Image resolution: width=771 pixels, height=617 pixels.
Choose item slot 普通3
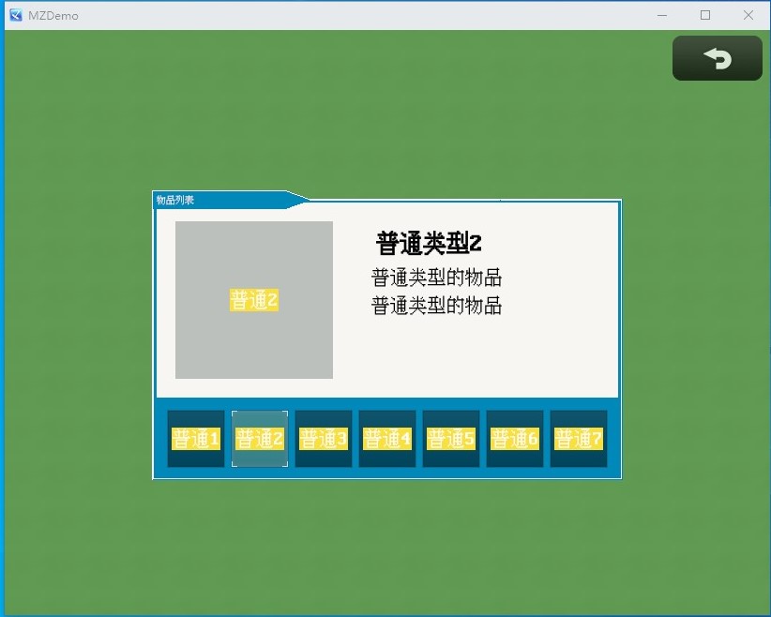click(x=324, y=439)
